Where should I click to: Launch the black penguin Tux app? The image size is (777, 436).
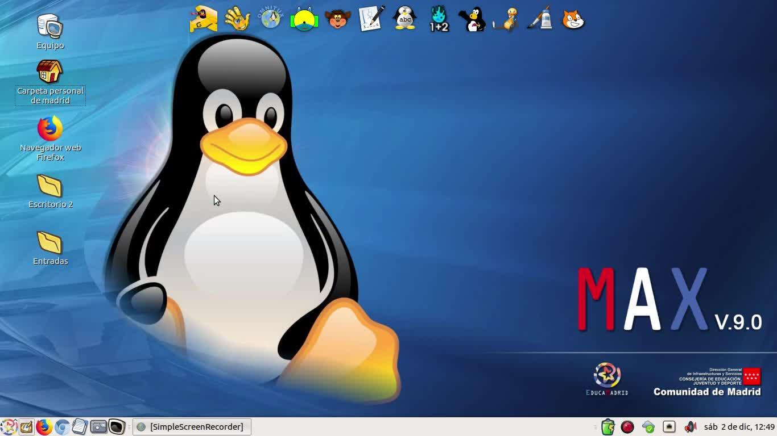tap(472, 19)
